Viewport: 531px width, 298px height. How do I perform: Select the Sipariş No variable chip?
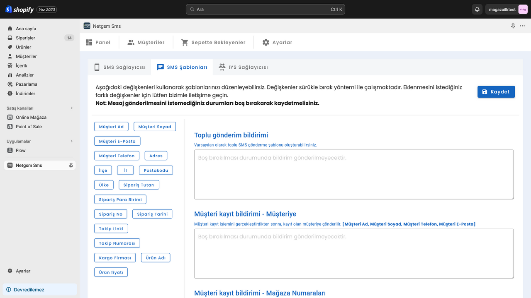point(111,214)
